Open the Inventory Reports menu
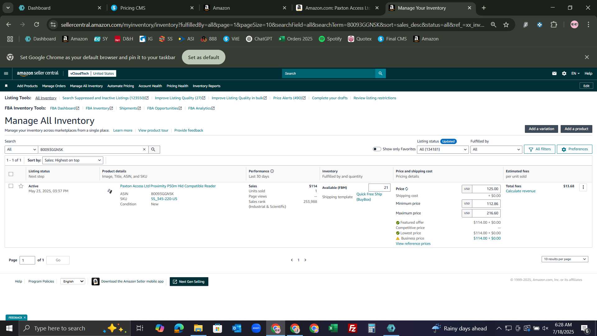Viewport: 597px width, 336px height. [206, 86]
